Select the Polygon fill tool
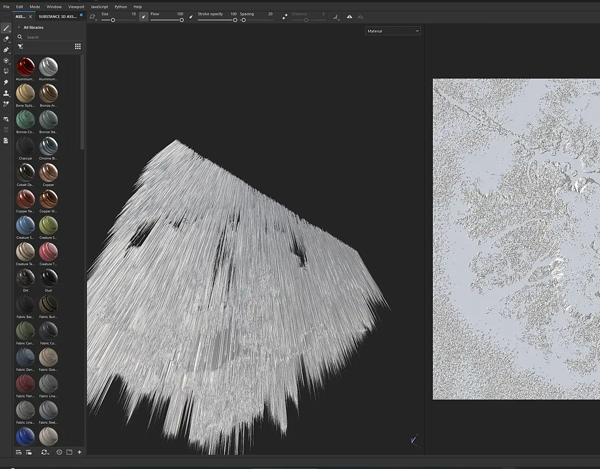Screen dimensions: 600x469 pyautogui.click(x=6, y=61)
